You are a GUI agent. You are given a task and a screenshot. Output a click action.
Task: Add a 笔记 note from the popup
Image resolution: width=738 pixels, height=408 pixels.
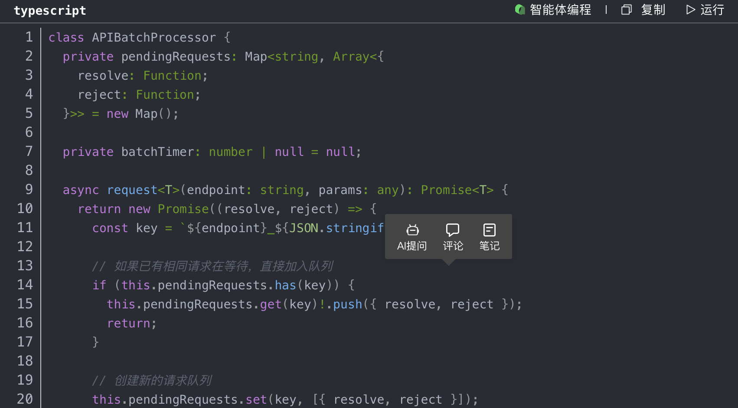(490, 237)
